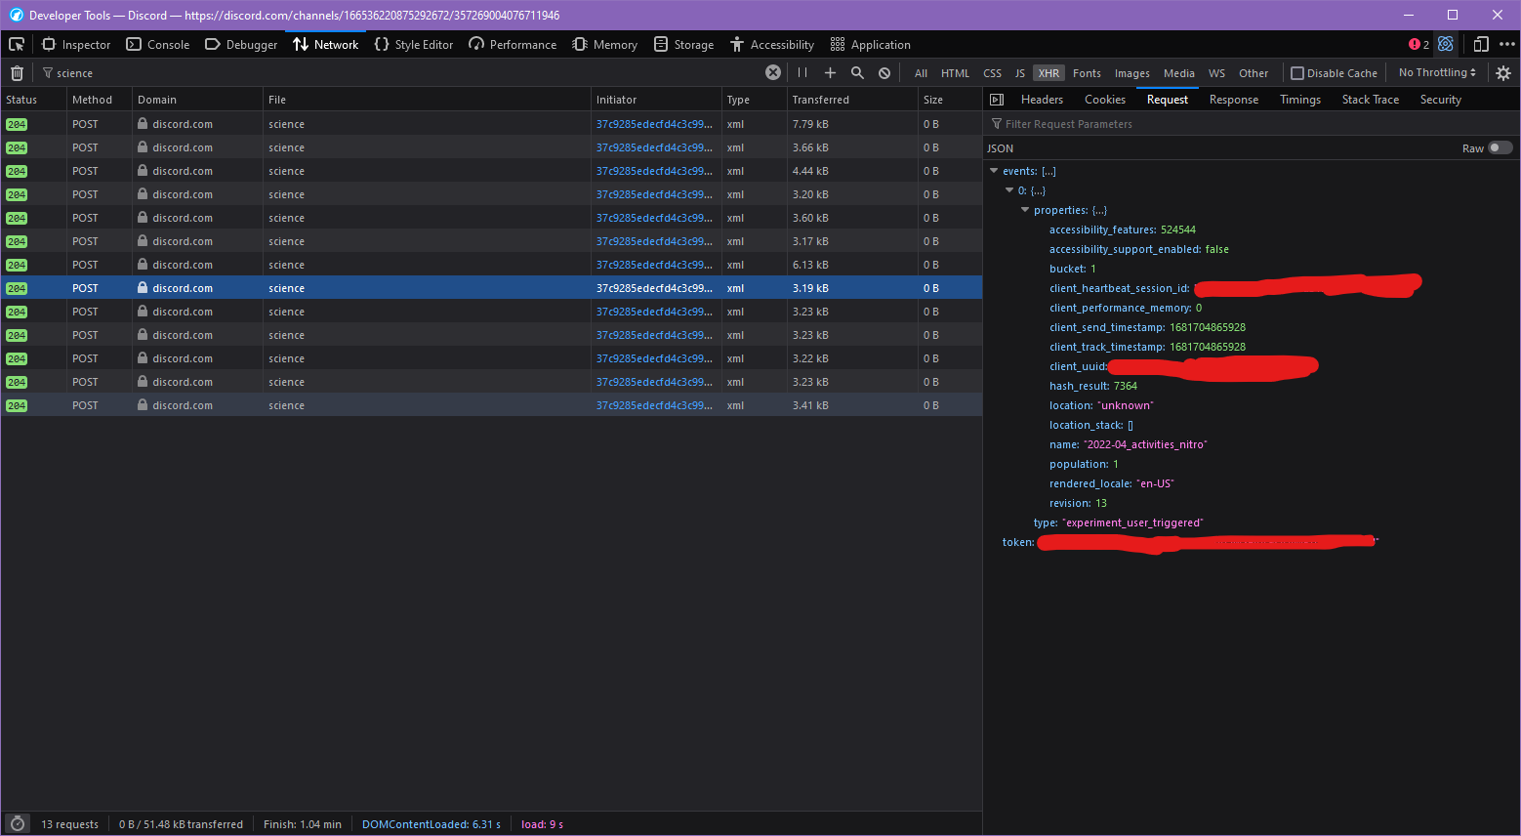Toggle Responsive Design Mode
This screenshot has height=836, width=1521.
1481,44
